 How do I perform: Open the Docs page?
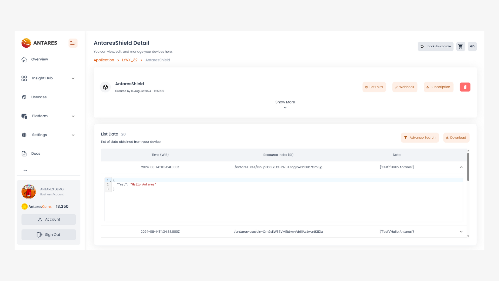pos(36,154)
